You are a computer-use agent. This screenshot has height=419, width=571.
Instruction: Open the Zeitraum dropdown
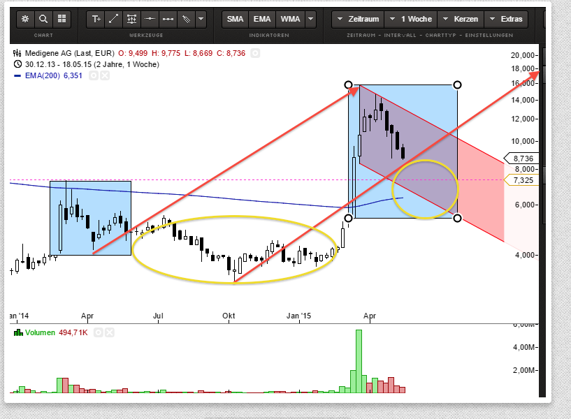tap(358, 19)
